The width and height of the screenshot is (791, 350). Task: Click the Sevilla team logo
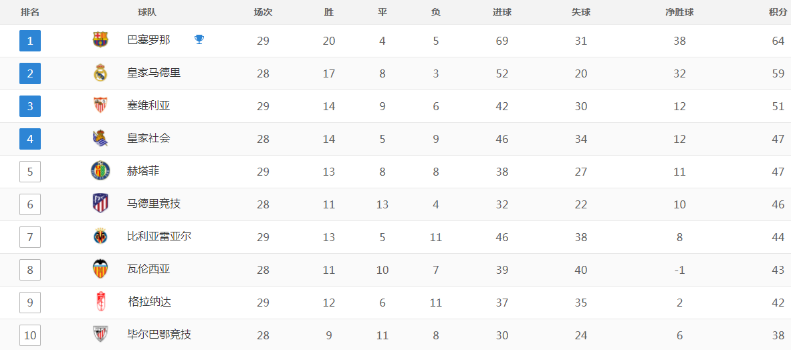tap(100, 106)
